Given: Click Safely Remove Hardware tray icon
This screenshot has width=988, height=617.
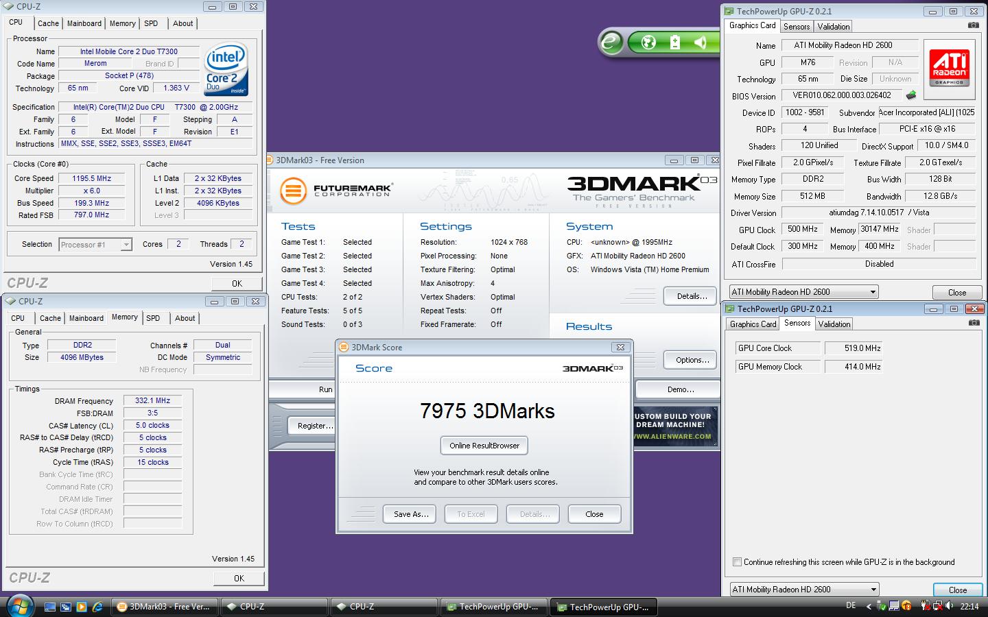Looking at the screenshot, I should click(x=881, y=606).
